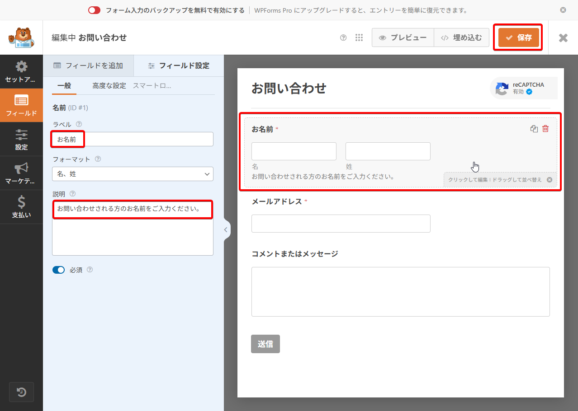Open Settings sliders section in sidebar

[21, 139]
